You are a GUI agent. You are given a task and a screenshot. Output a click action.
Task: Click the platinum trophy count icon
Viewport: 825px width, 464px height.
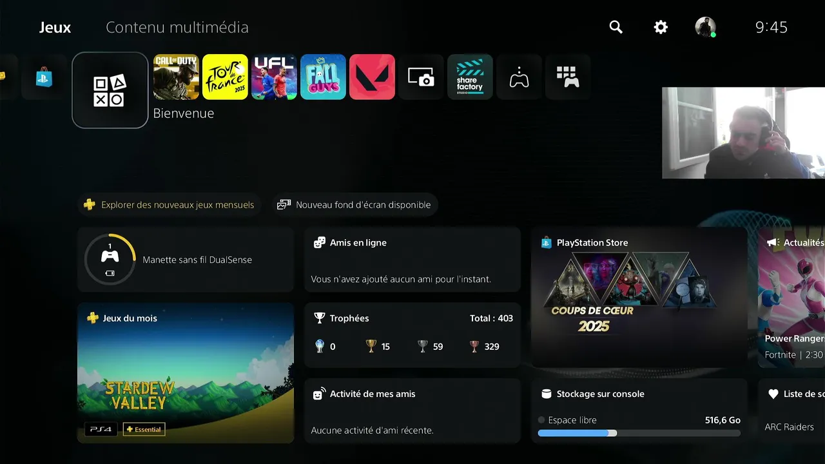320,346
